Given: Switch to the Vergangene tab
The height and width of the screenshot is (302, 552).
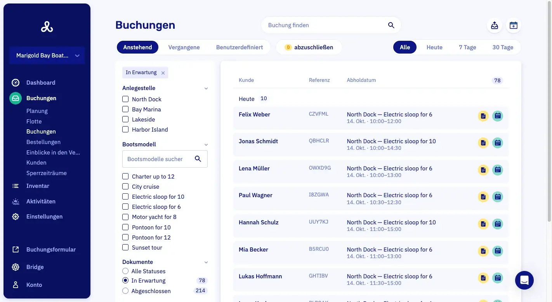Looking at the screenshot, I should (184, 47).
